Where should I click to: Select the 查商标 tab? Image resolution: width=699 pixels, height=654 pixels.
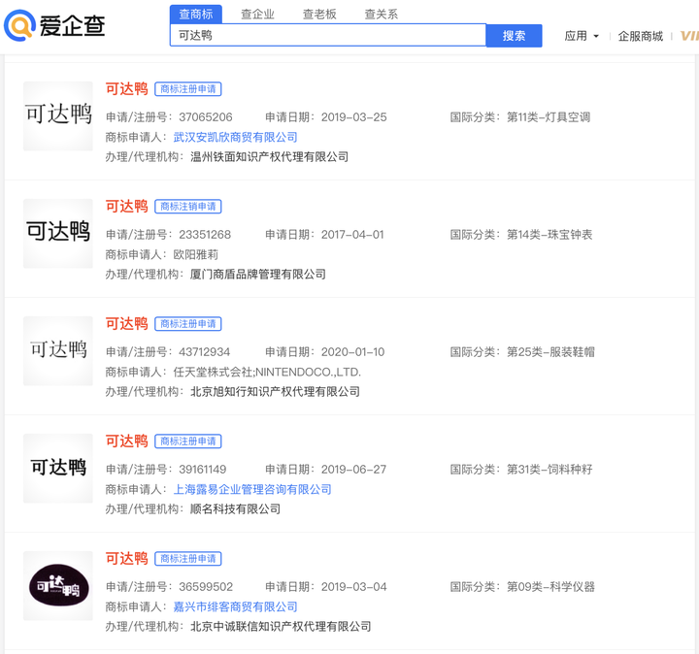click(196, 15)
